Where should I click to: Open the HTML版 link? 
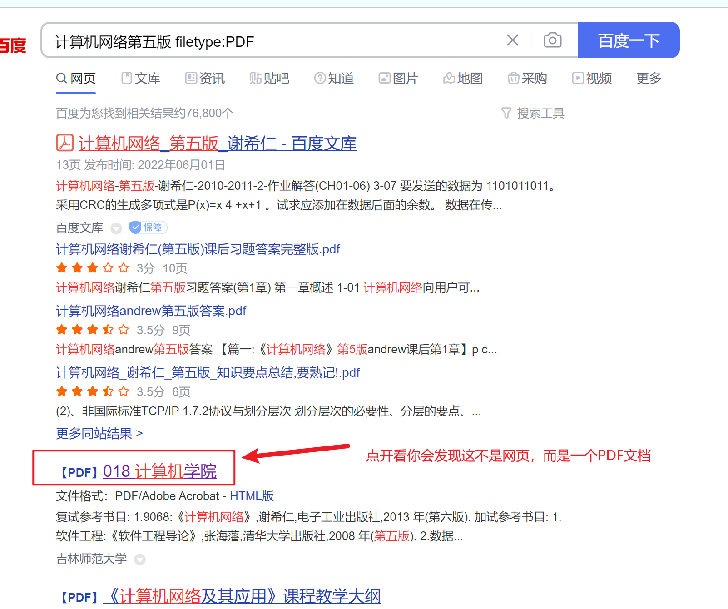(x=252, y=496)
